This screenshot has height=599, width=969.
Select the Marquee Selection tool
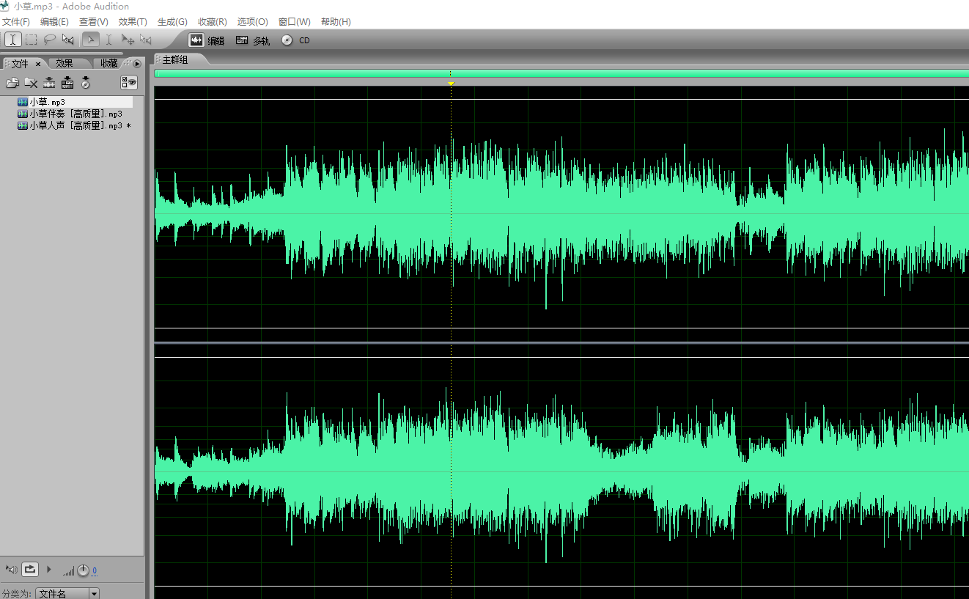point(32,40)
